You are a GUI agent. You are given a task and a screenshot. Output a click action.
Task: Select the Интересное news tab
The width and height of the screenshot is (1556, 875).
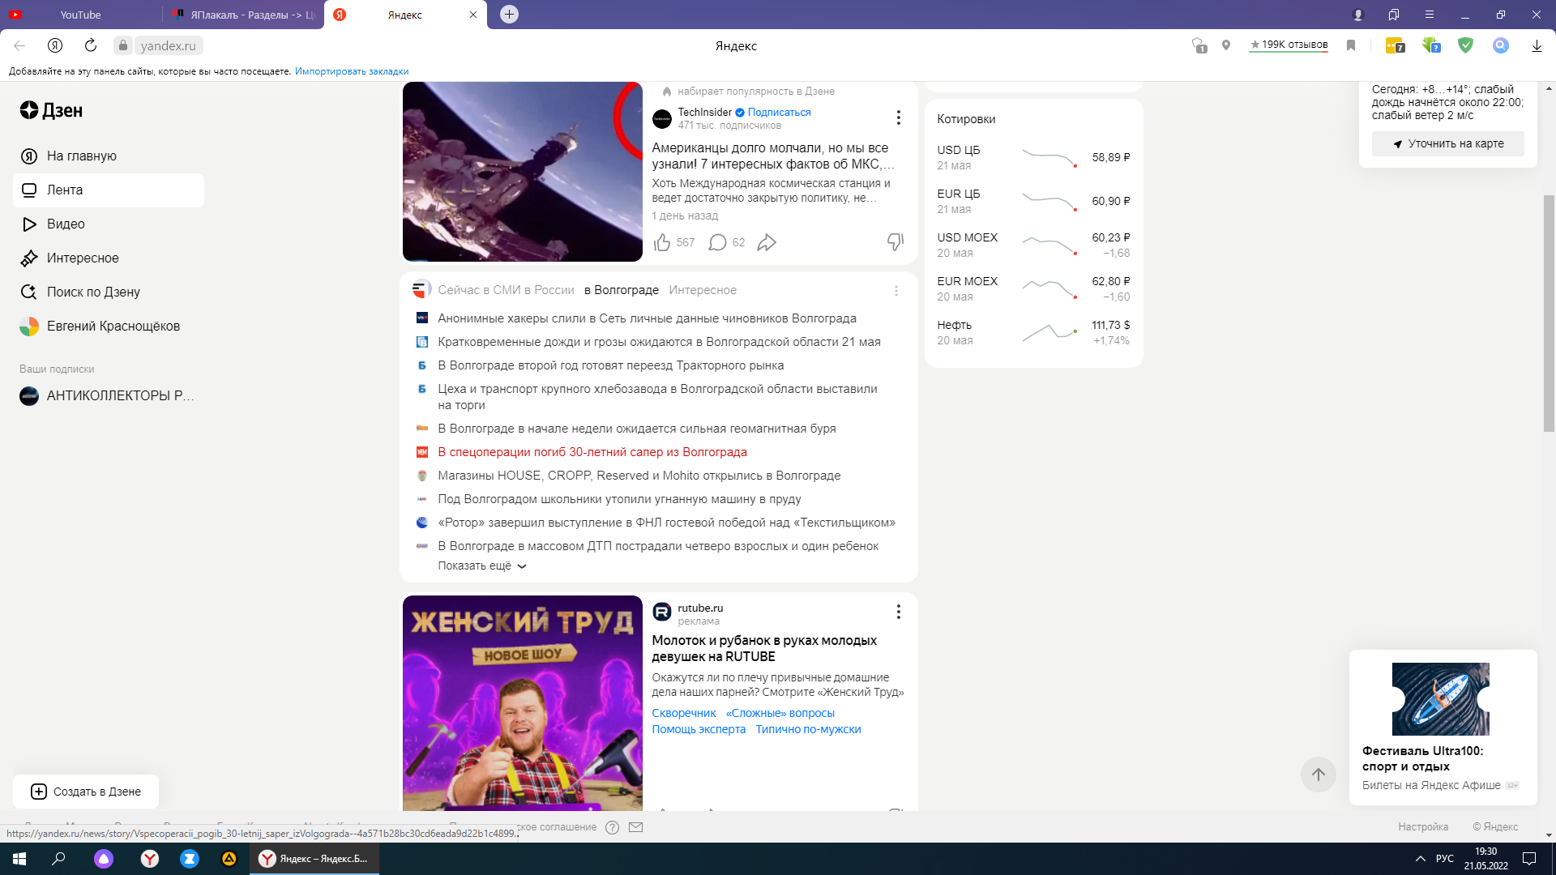pos(703,290)
